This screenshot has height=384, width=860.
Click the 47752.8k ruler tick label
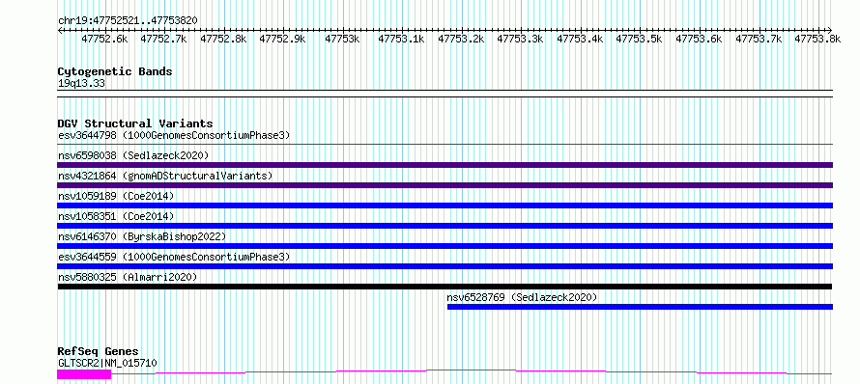coord(224,39)
